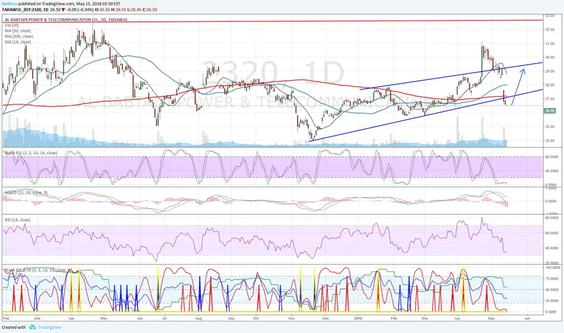Viewport: 564px width, 333px height.
Task: Click the Oct label on the time axis
Action: (x=256, y=318)
